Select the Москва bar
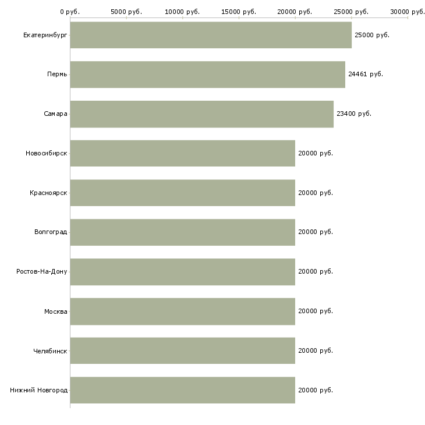Viewport: 425px width, 425px height. point(182,311)
